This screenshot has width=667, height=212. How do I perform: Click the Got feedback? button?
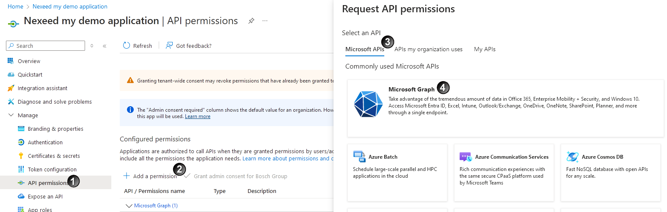click(188, 46)
